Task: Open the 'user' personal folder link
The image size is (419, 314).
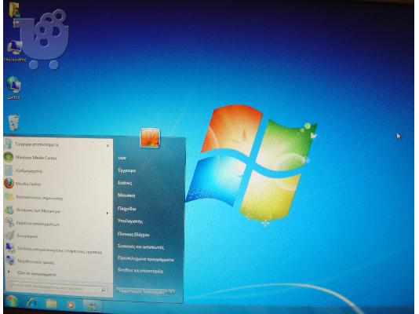Action: 122,158
